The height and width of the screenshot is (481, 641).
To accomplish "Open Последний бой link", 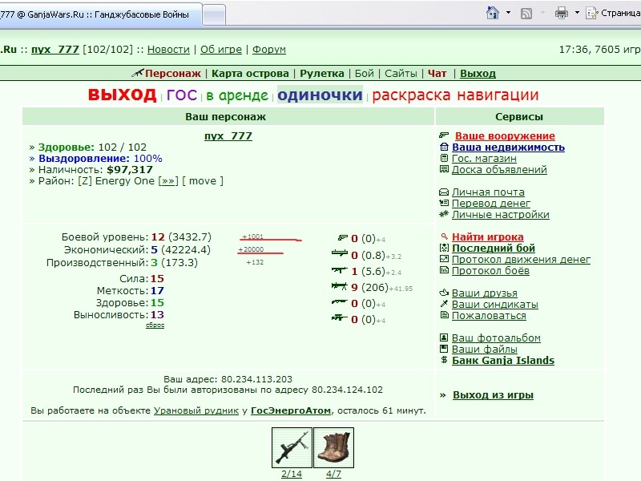I will pos(494,249).
